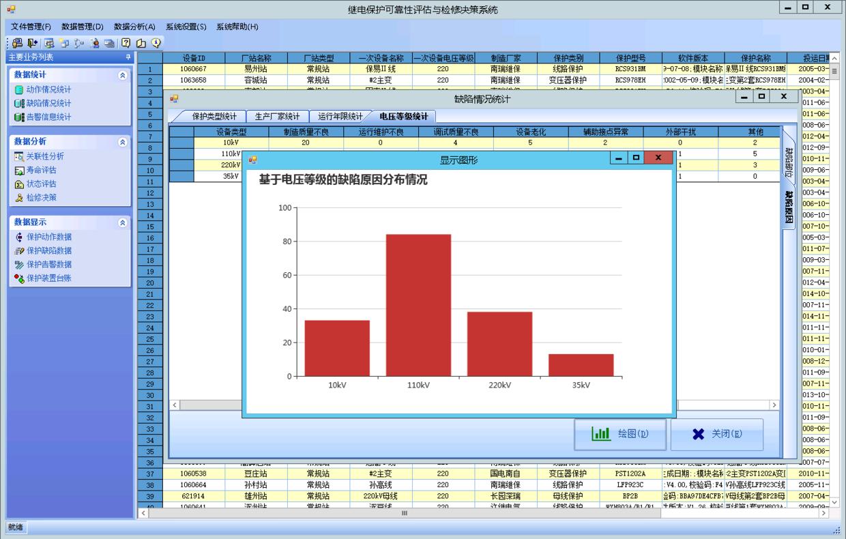
Task: Click the 绘图(D) button
Action: [x=620, y=434]
